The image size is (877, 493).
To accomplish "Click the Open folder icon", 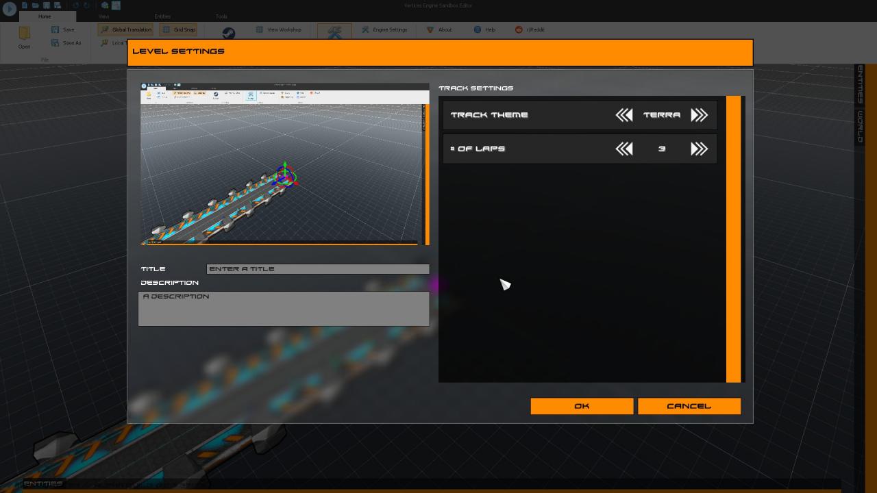I will (25, 34).
